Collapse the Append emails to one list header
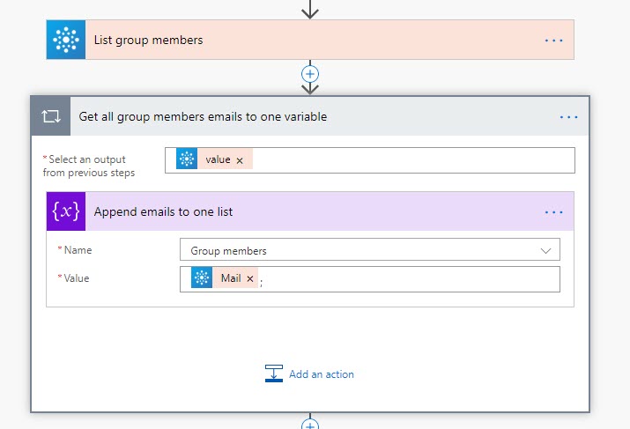The height and width of the screenshot is (429, 630). coord(308,212)
